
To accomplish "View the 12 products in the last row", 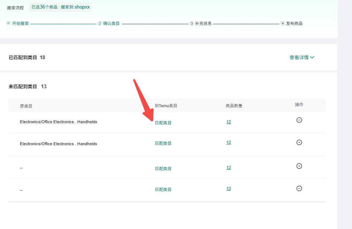I will 229,188.
